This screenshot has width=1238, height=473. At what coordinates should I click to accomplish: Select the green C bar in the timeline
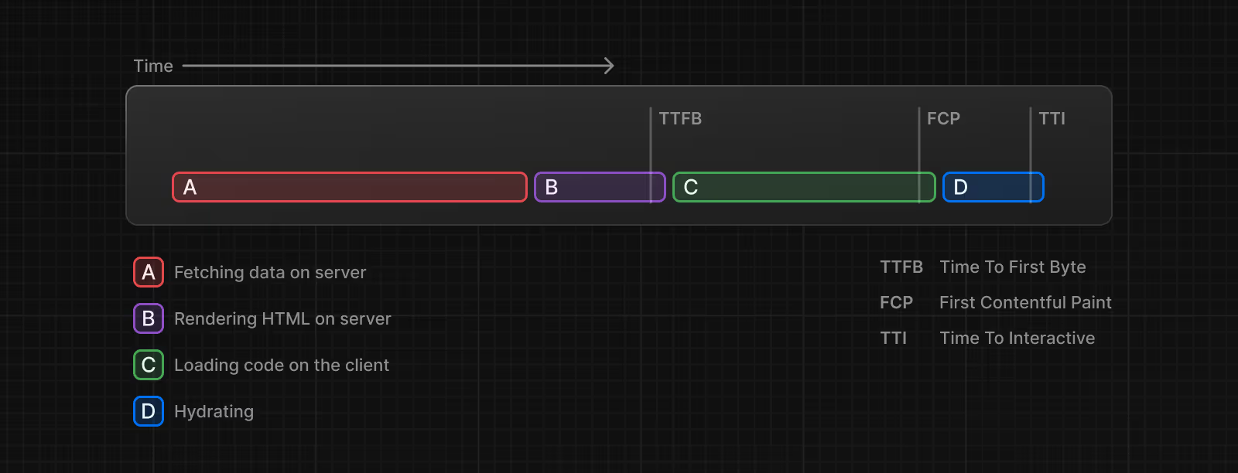803,187
